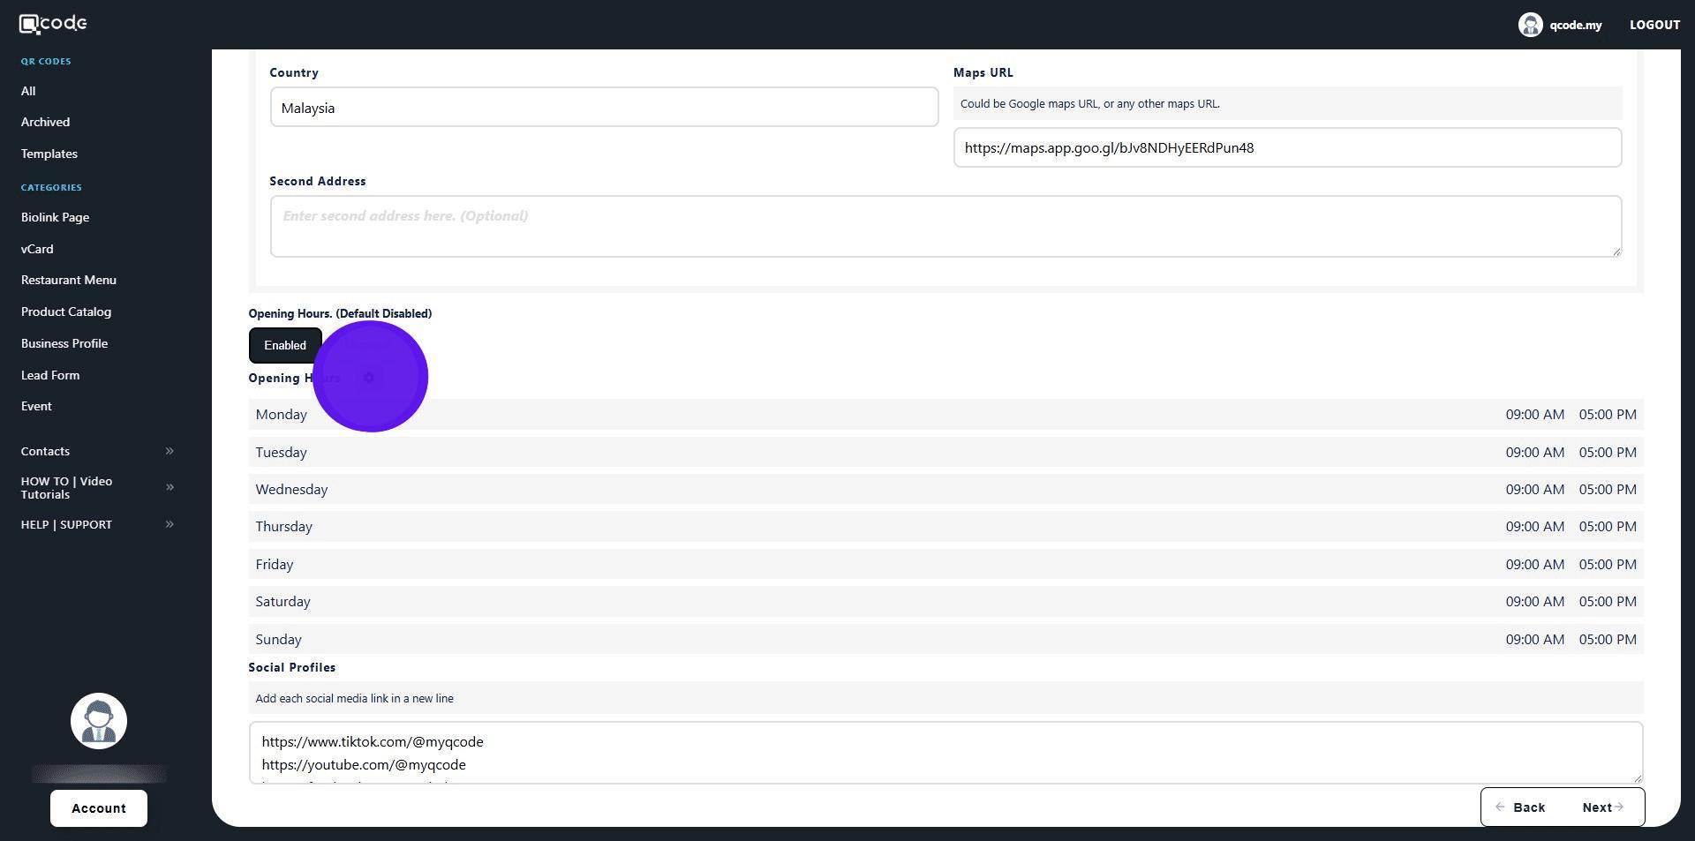Screen dimensions: 1695x841
Task: Open the Lead Form category
Action: 50,375
